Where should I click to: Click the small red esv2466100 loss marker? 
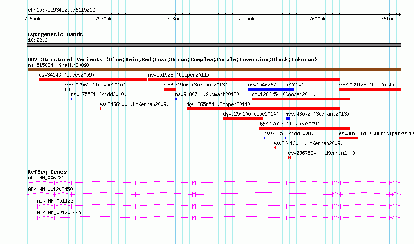tap(100, 109)
